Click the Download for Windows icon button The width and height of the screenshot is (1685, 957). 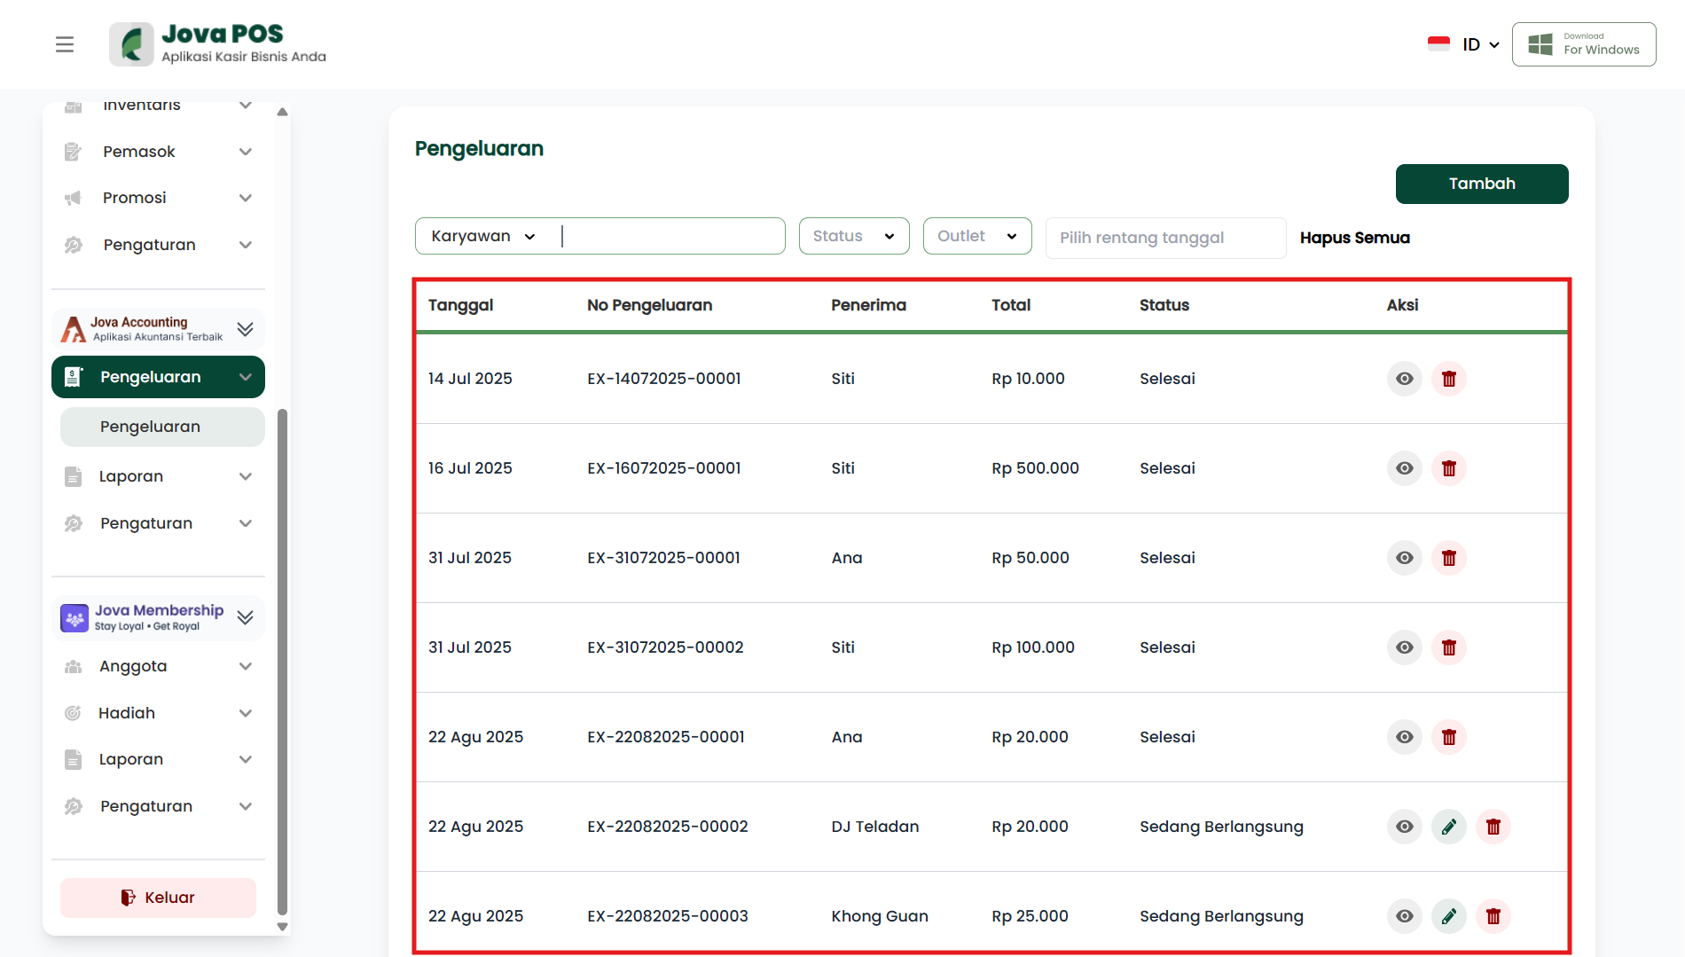click(x=1583, y=44)
